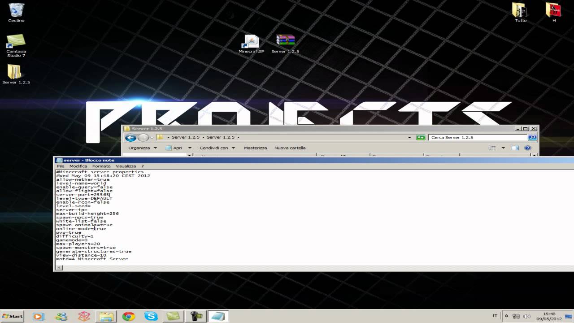Open the Visualizza menu in Notepad

click(126, 166)
